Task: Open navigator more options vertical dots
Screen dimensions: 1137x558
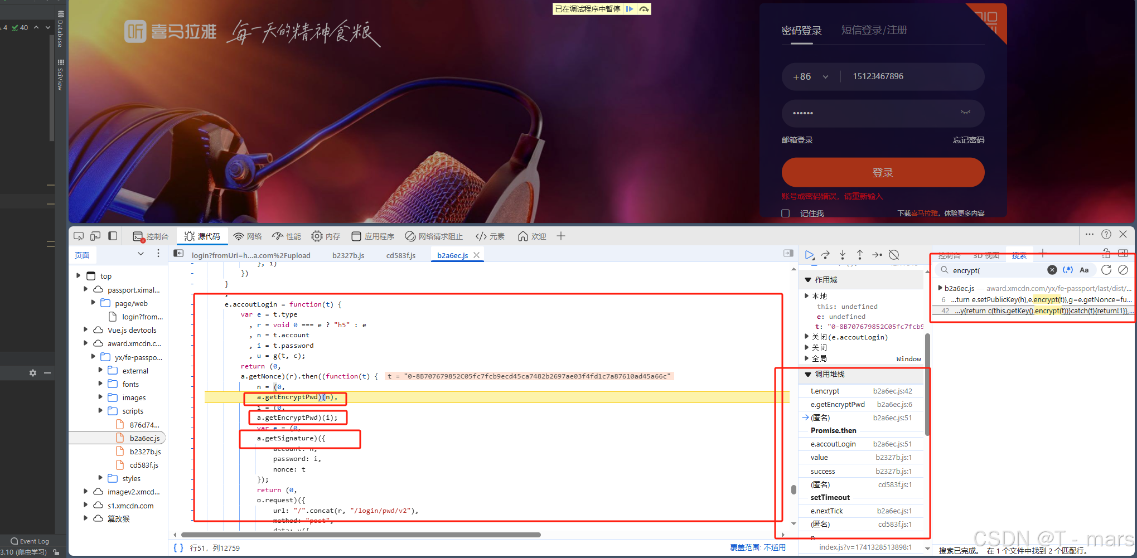Action: pyautogui.click(x=158, y=254)
